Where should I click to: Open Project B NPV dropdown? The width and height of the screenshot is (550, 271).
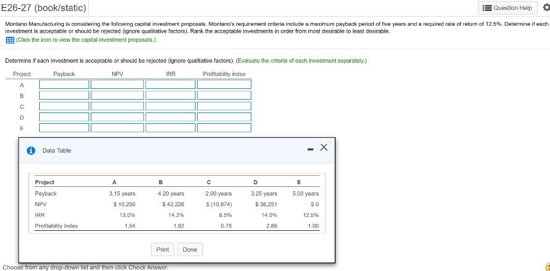point(118,95)
